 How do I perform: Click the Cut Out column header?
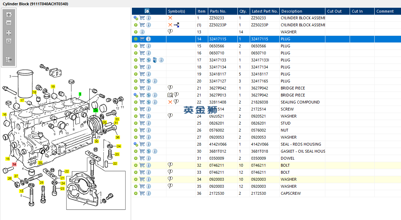[x=337, y=11]
